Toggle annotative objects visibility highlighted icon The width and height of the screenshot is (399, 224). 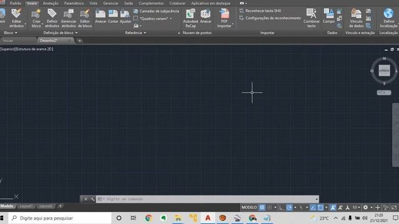pos(332,207)
